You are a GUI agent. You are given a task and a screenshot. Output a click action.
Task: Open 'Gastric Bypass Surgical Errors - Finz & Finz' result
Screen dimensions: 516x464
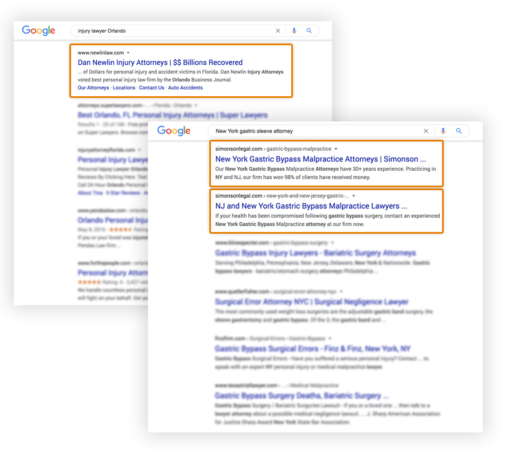[312, 349]
